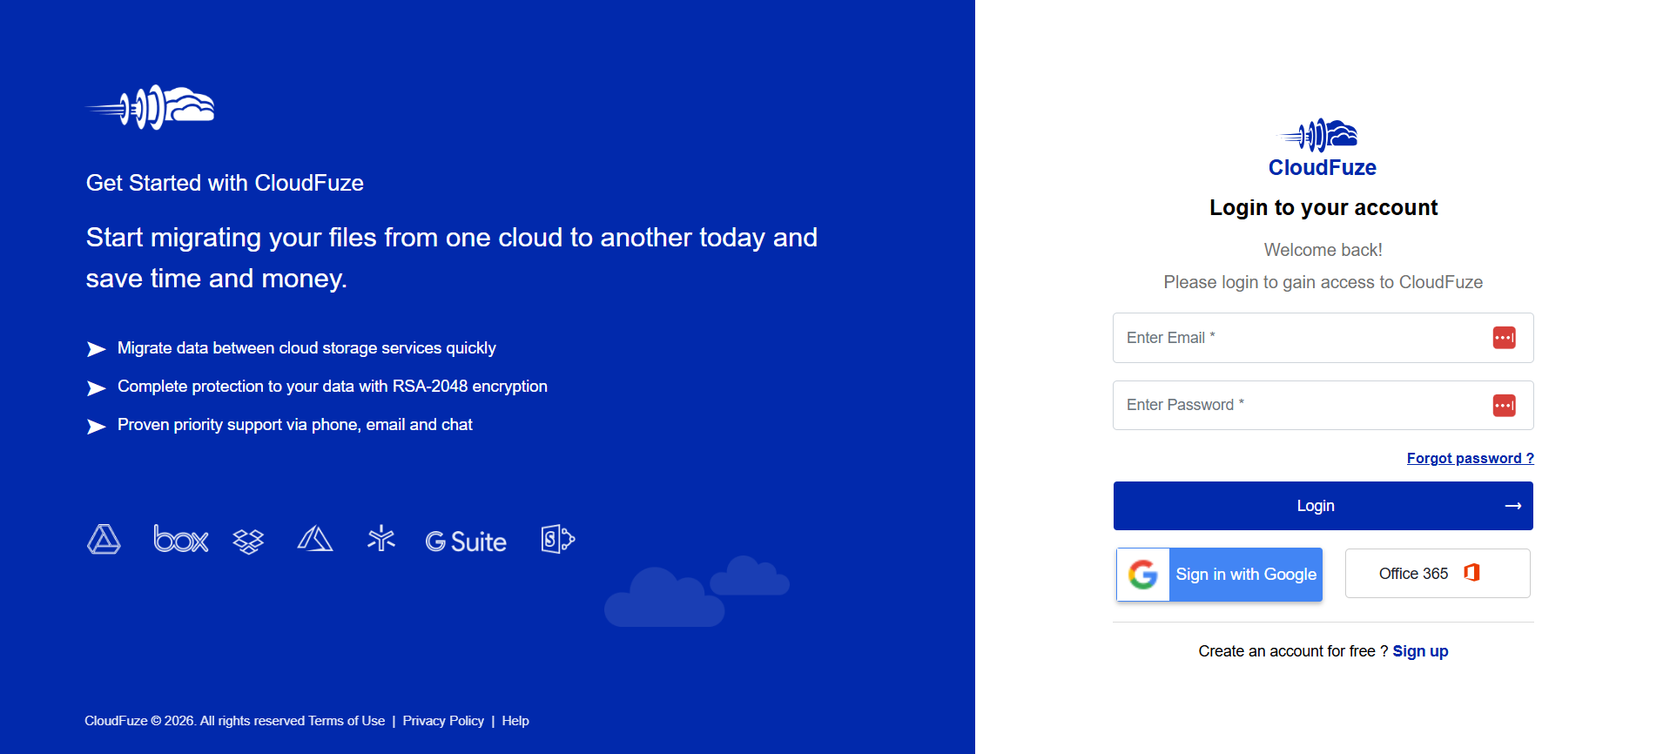The image size is (1670, 754).
Task: Open the Privacy Policy footer link
Action: 443,721
